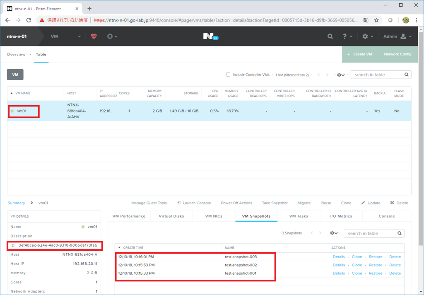Click Clone action in VM action bar

346,203
